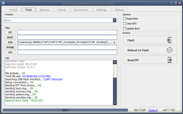This screenshot has height=114, width=183.
Task: Click 'File analysis... OK' log line
Action: click(15, 73)
